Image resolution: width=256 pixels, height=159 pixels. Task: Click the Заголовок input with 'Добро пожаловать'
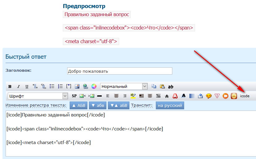pyautogui.click(x=120, y=71)
